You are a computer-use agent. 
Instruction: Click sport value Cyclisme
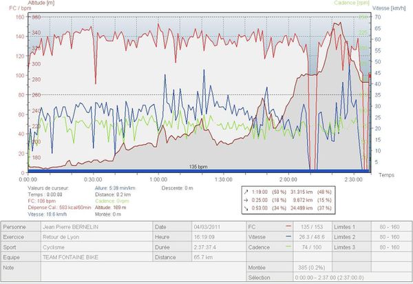tap(54, 247)
